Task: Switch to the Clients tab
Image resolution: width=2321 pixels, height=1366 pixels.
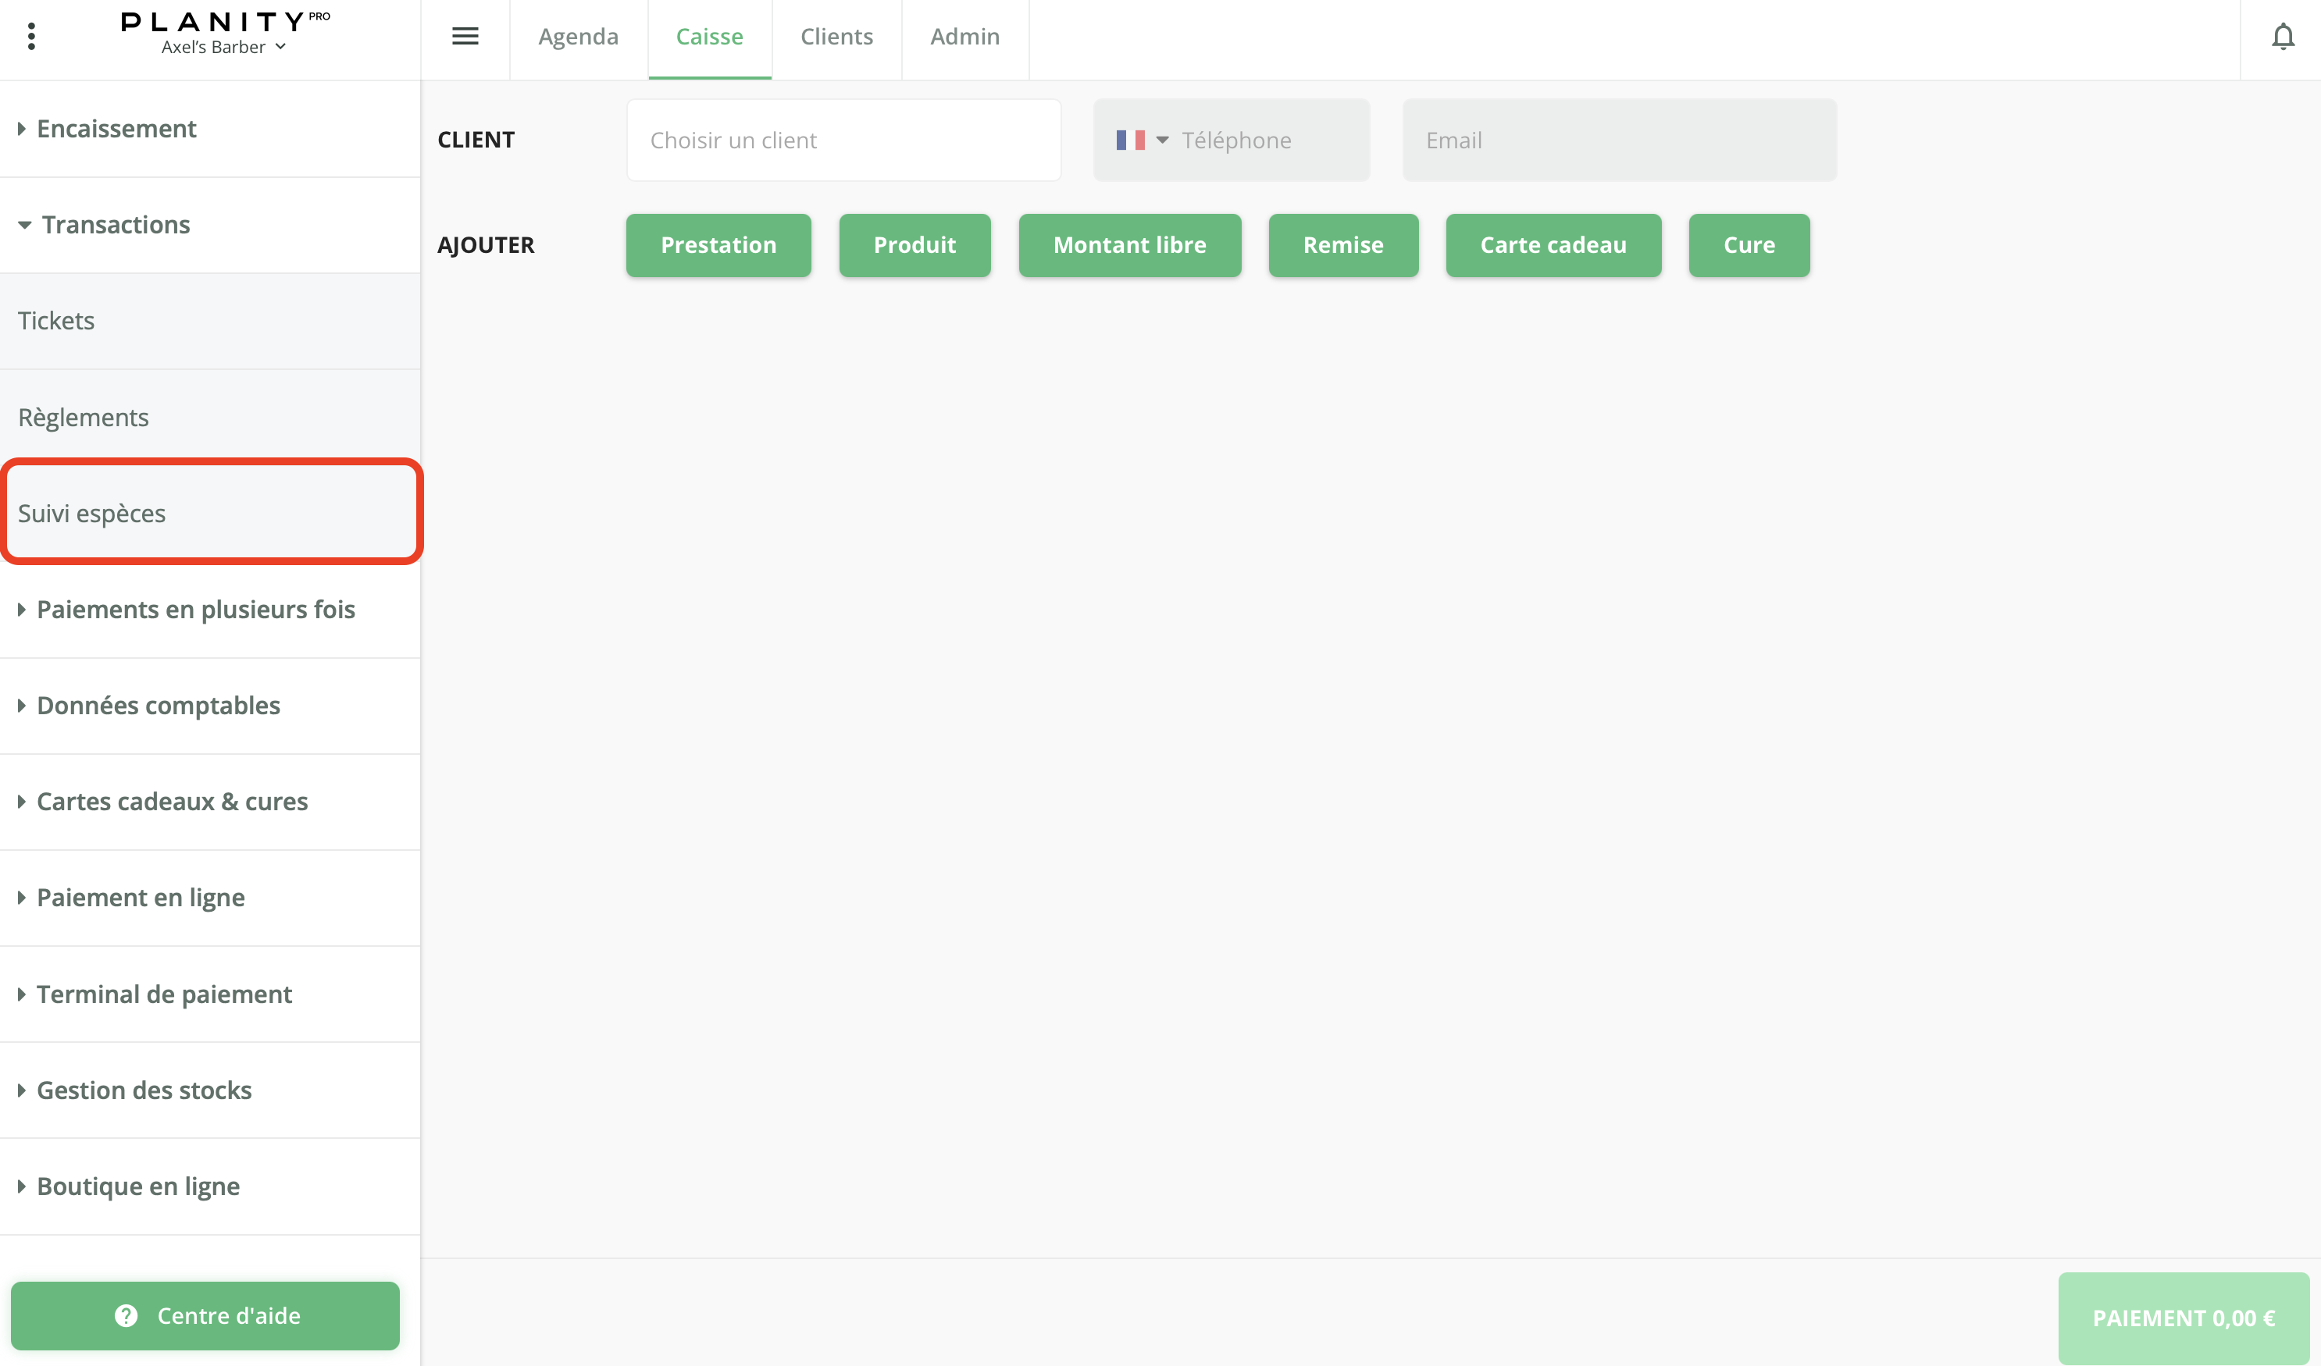Action: (x=836, y=37)
